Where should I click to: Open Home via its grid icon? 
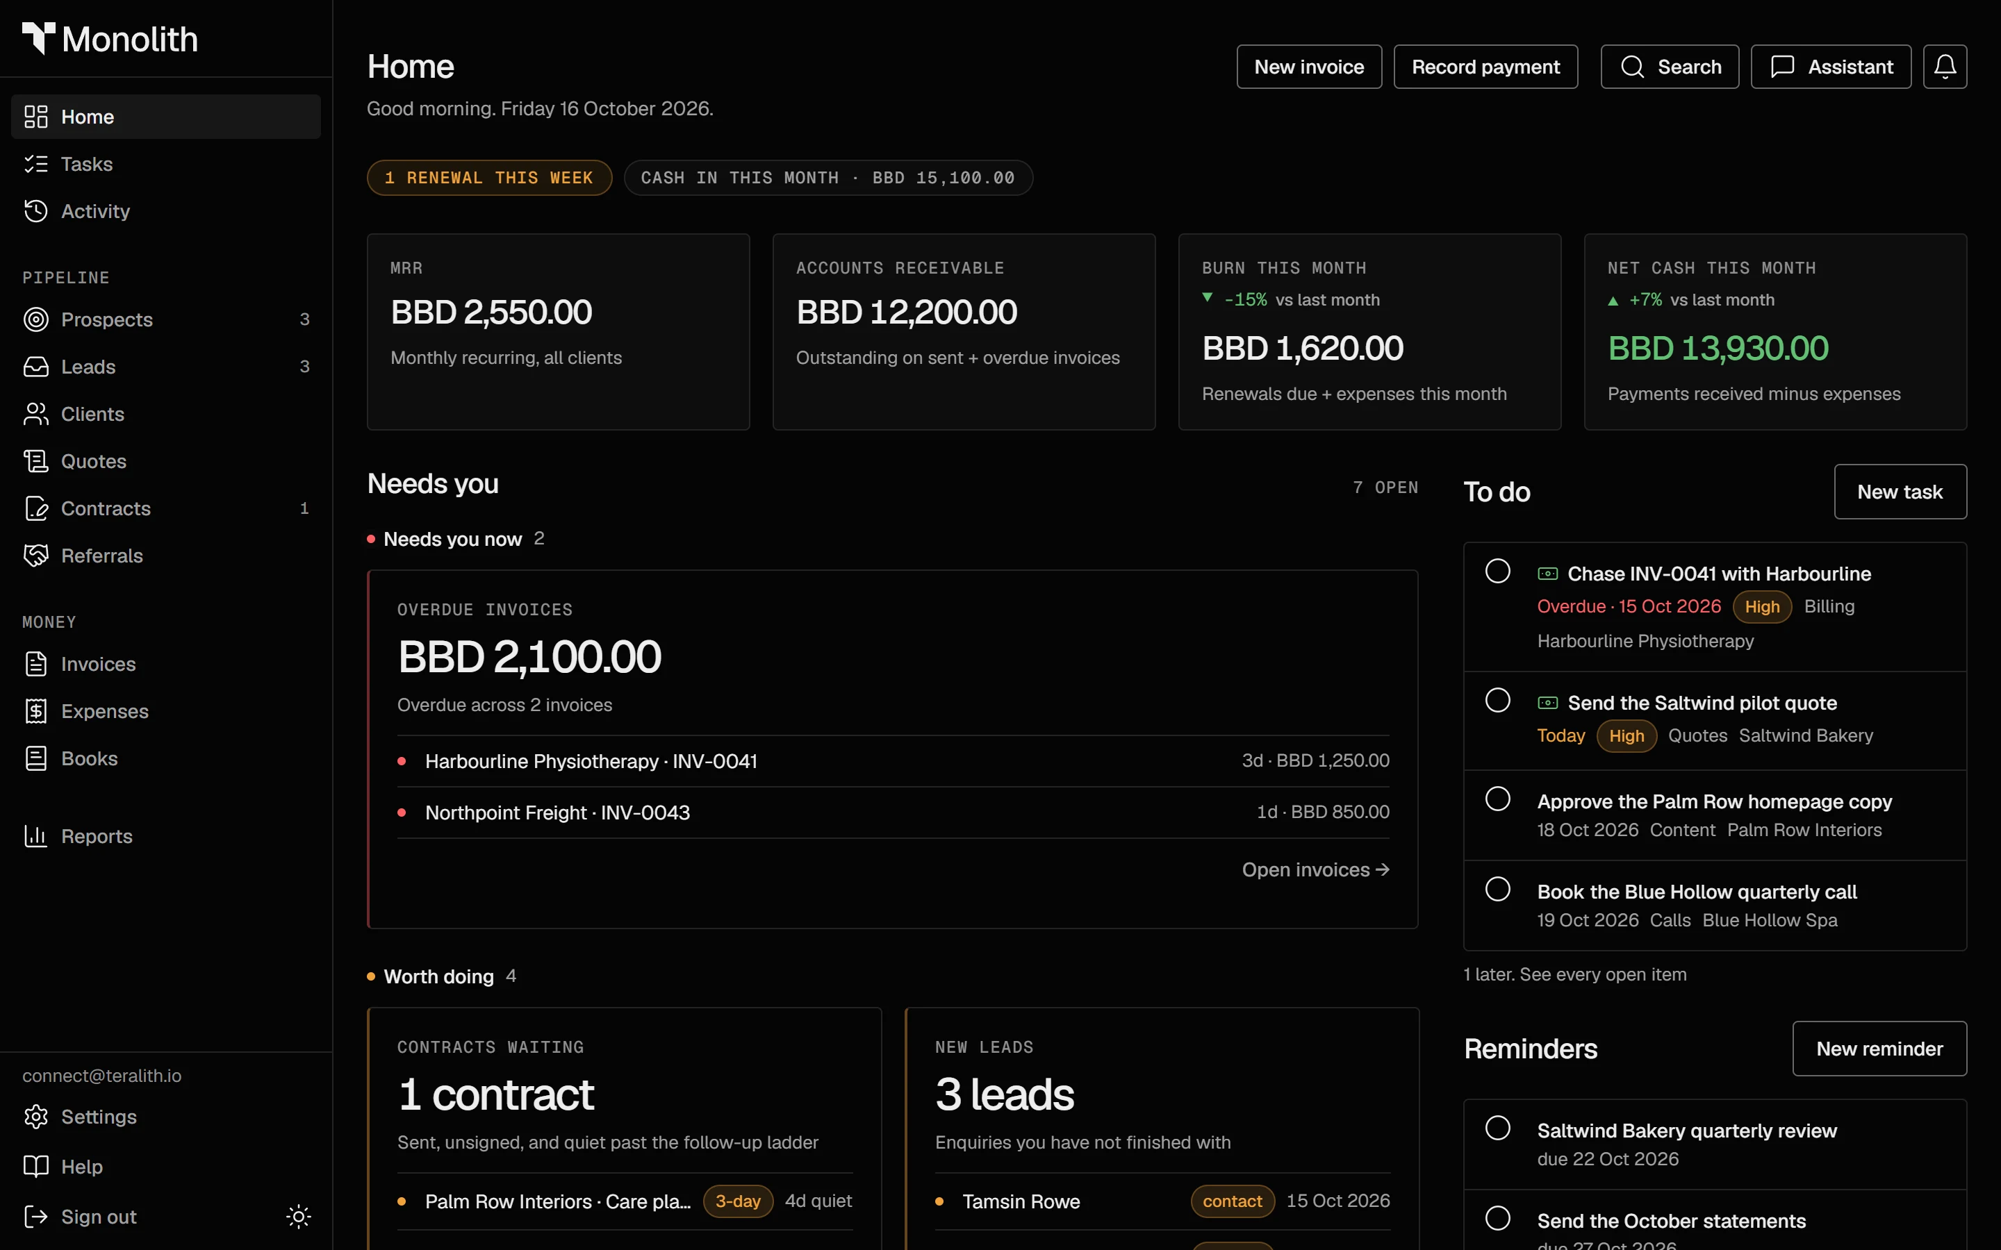pyautogui.click(x=35, y=117)
